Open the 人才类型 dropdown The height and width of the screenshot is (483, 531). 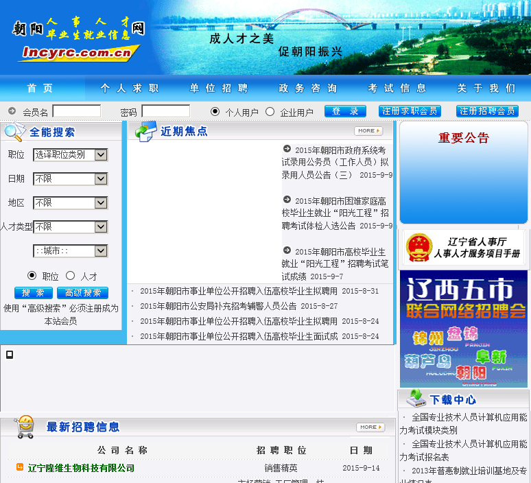click(71, 227)
